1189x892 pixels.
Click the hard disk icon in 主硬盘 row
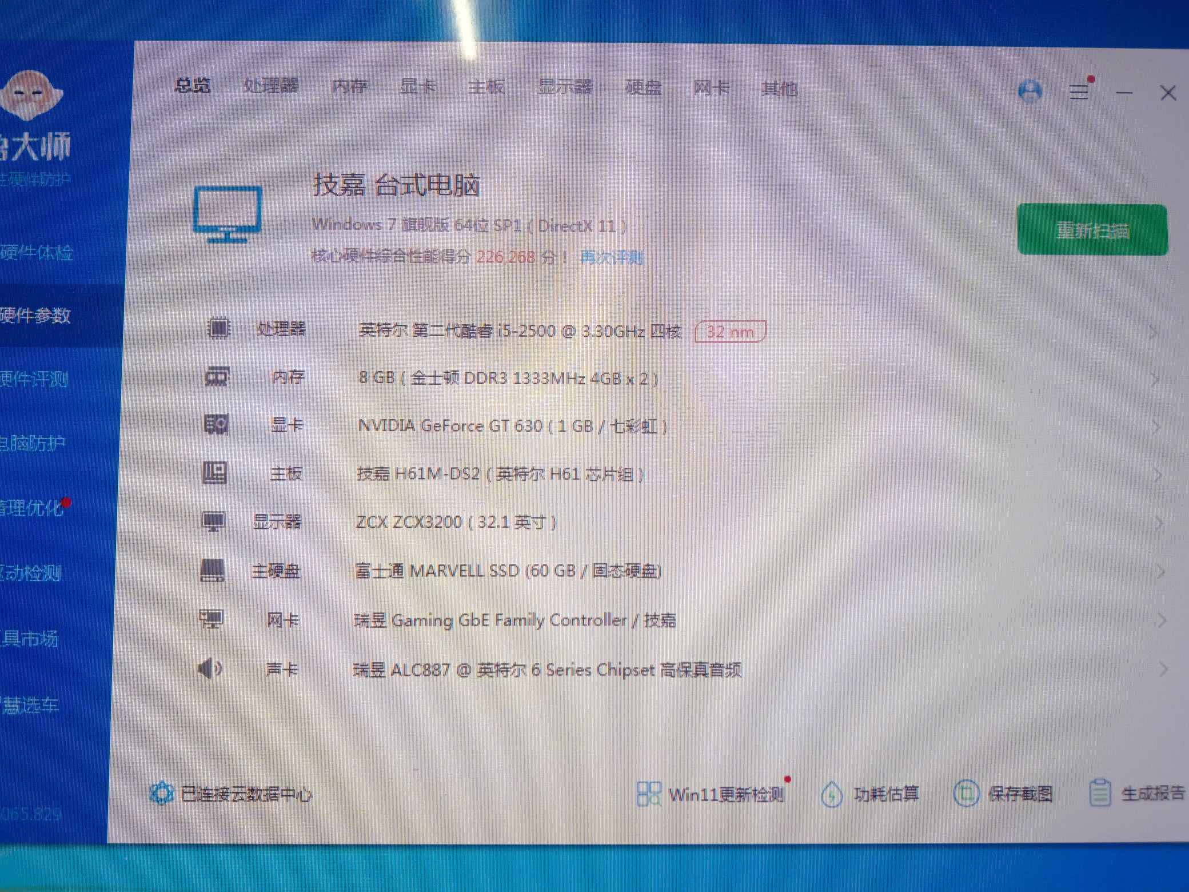click(x=212, y=570)
